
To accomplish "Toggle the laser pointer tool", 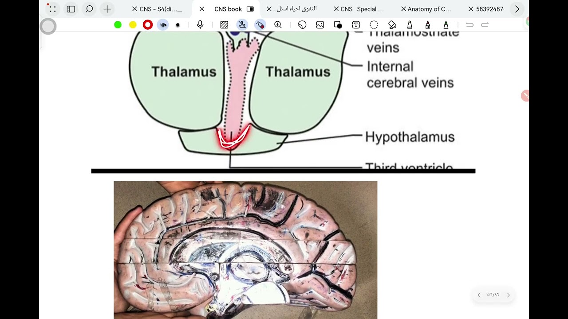I will pos(260,25).
